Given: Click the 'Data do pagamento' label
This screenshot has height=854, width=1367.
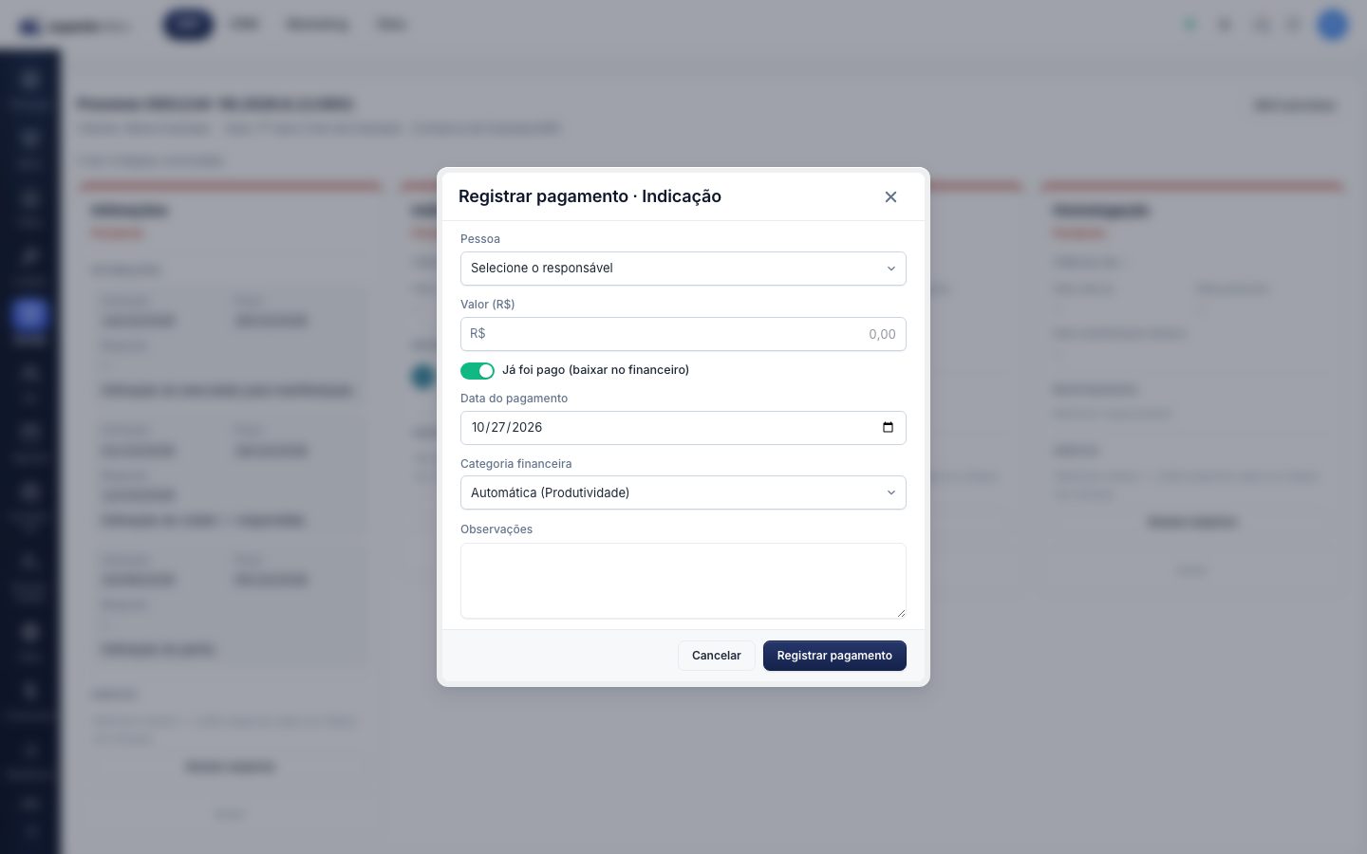Looking at the screenshot, I should 514,399.
